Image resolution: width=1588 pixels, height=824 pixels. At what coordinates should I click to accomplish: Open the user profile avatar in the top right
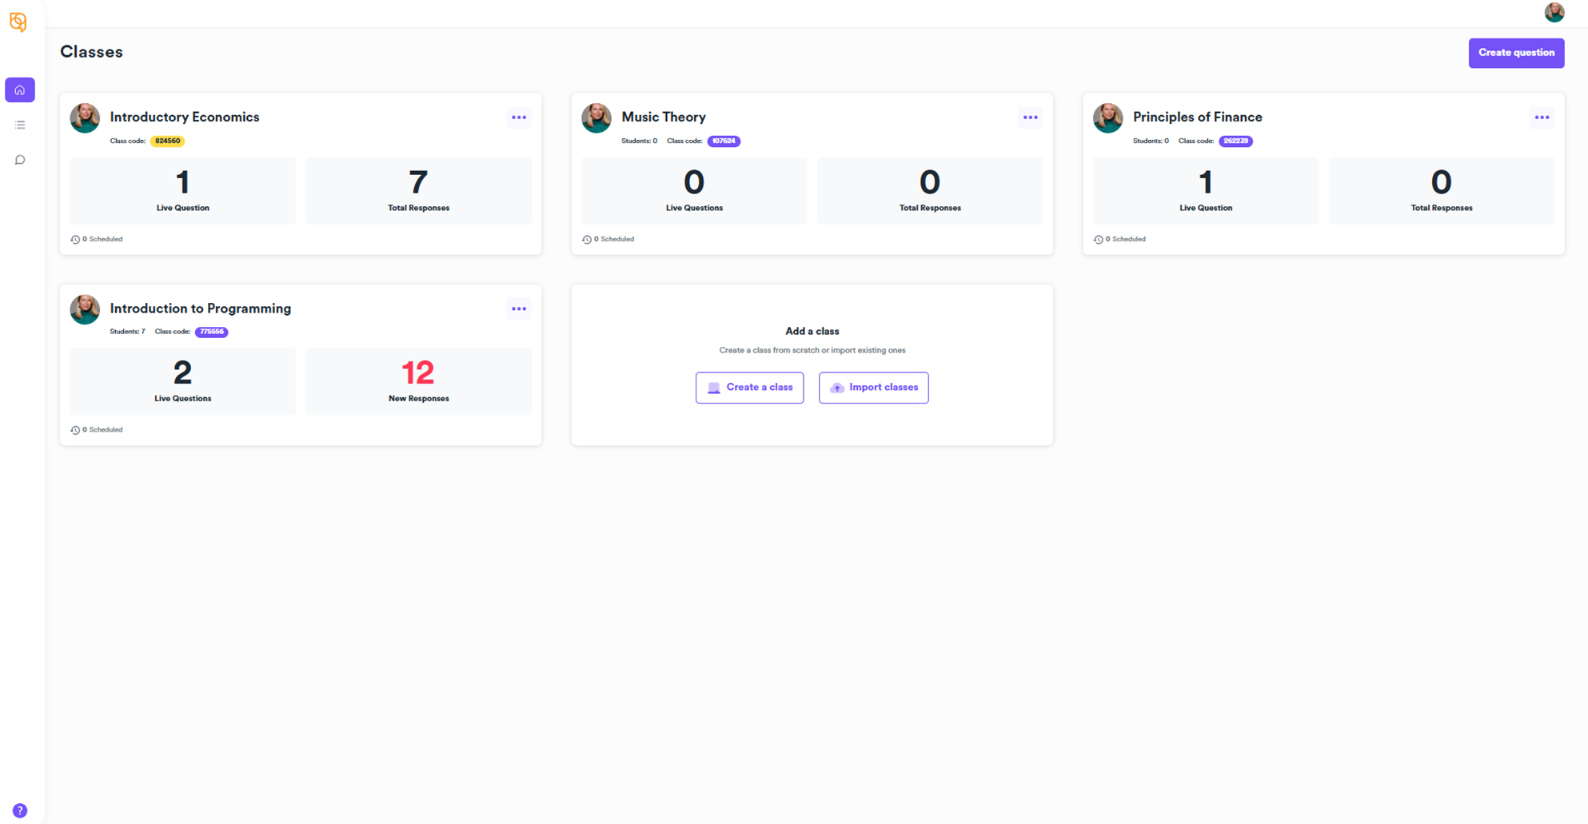1554,13
